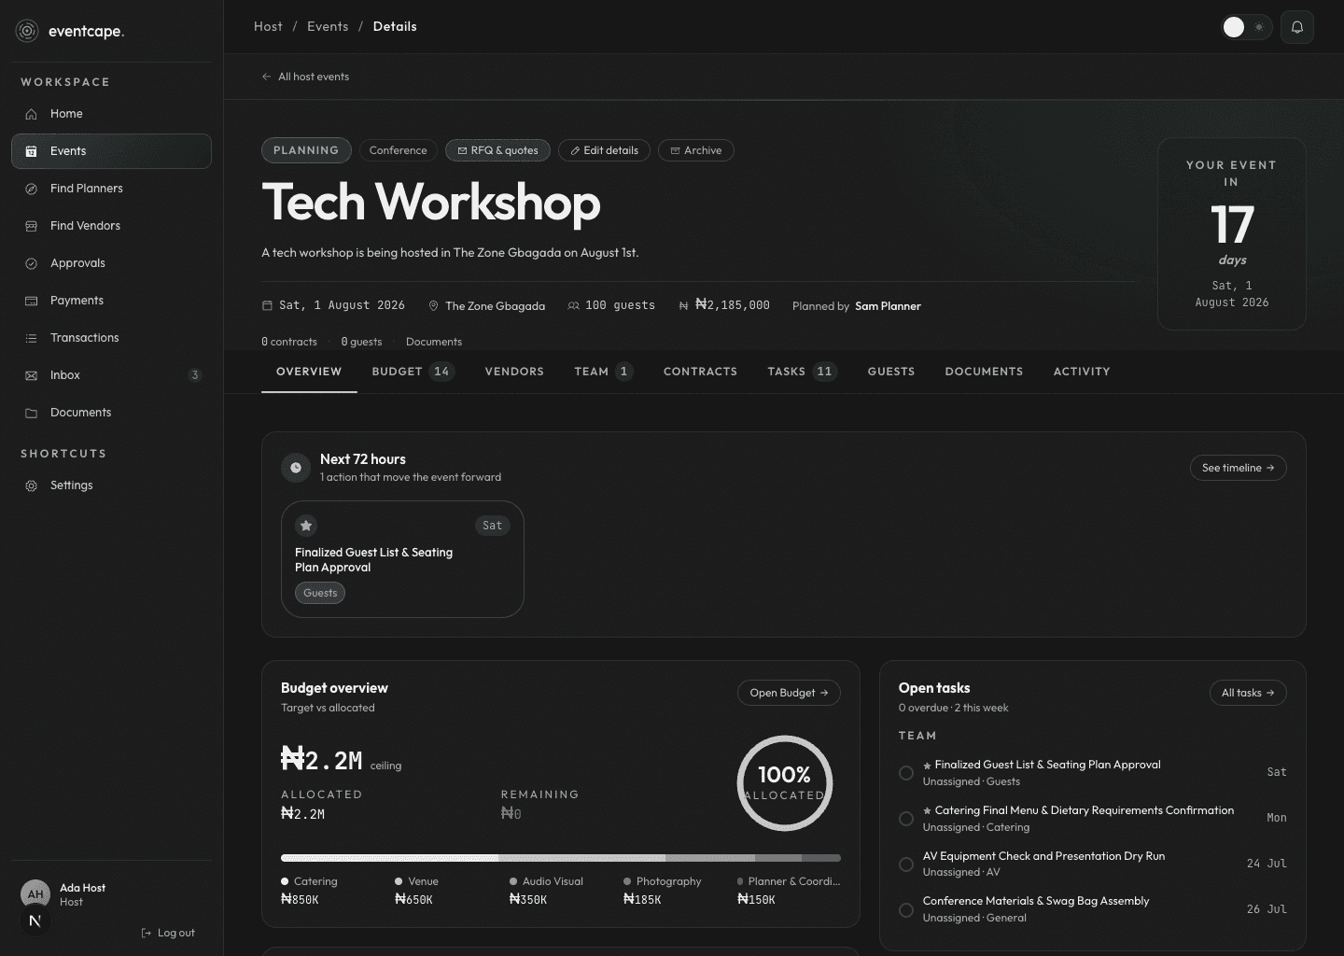
Task: Open Sam Planner profile link
Action: [x=888, y=306]
